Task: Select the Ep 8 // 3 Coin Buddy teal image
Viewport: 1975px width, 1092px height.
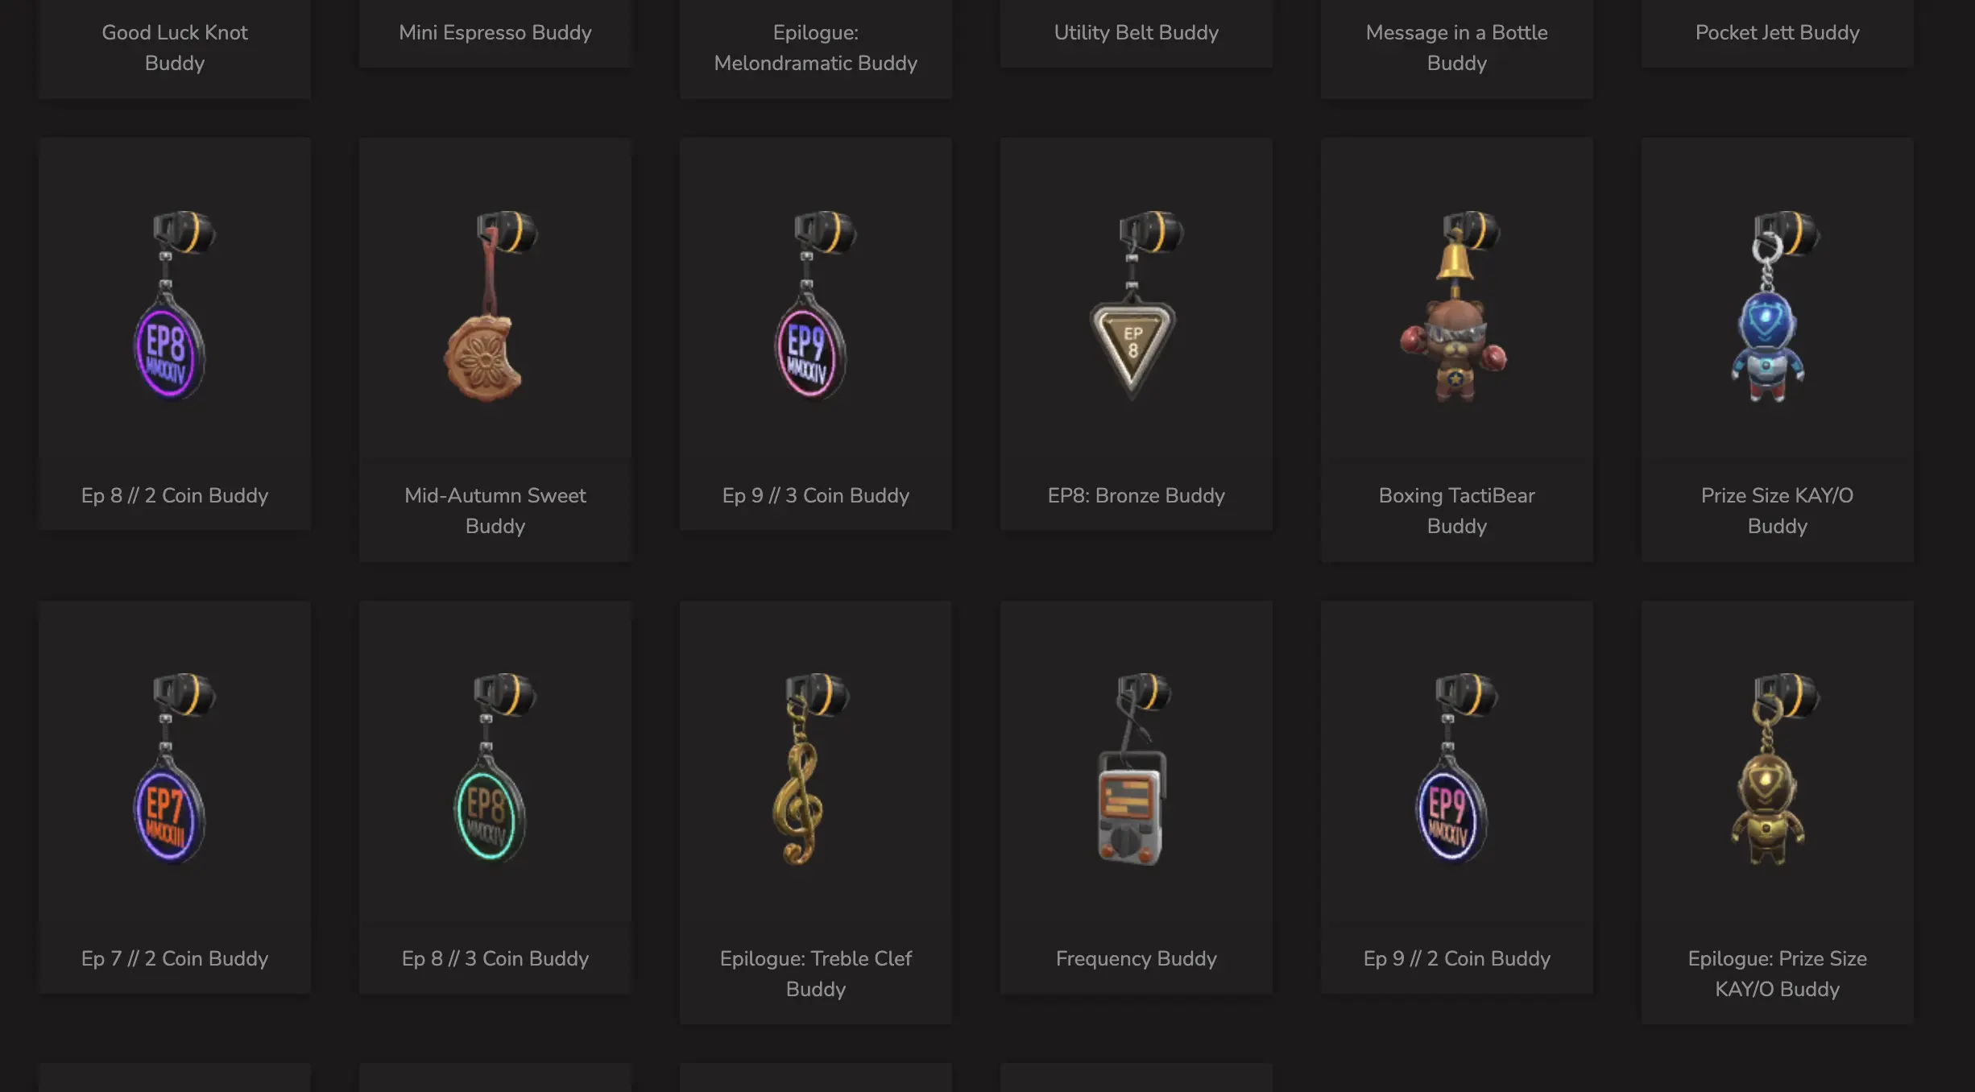Action: pyautogui.click(x=495, y=767)
